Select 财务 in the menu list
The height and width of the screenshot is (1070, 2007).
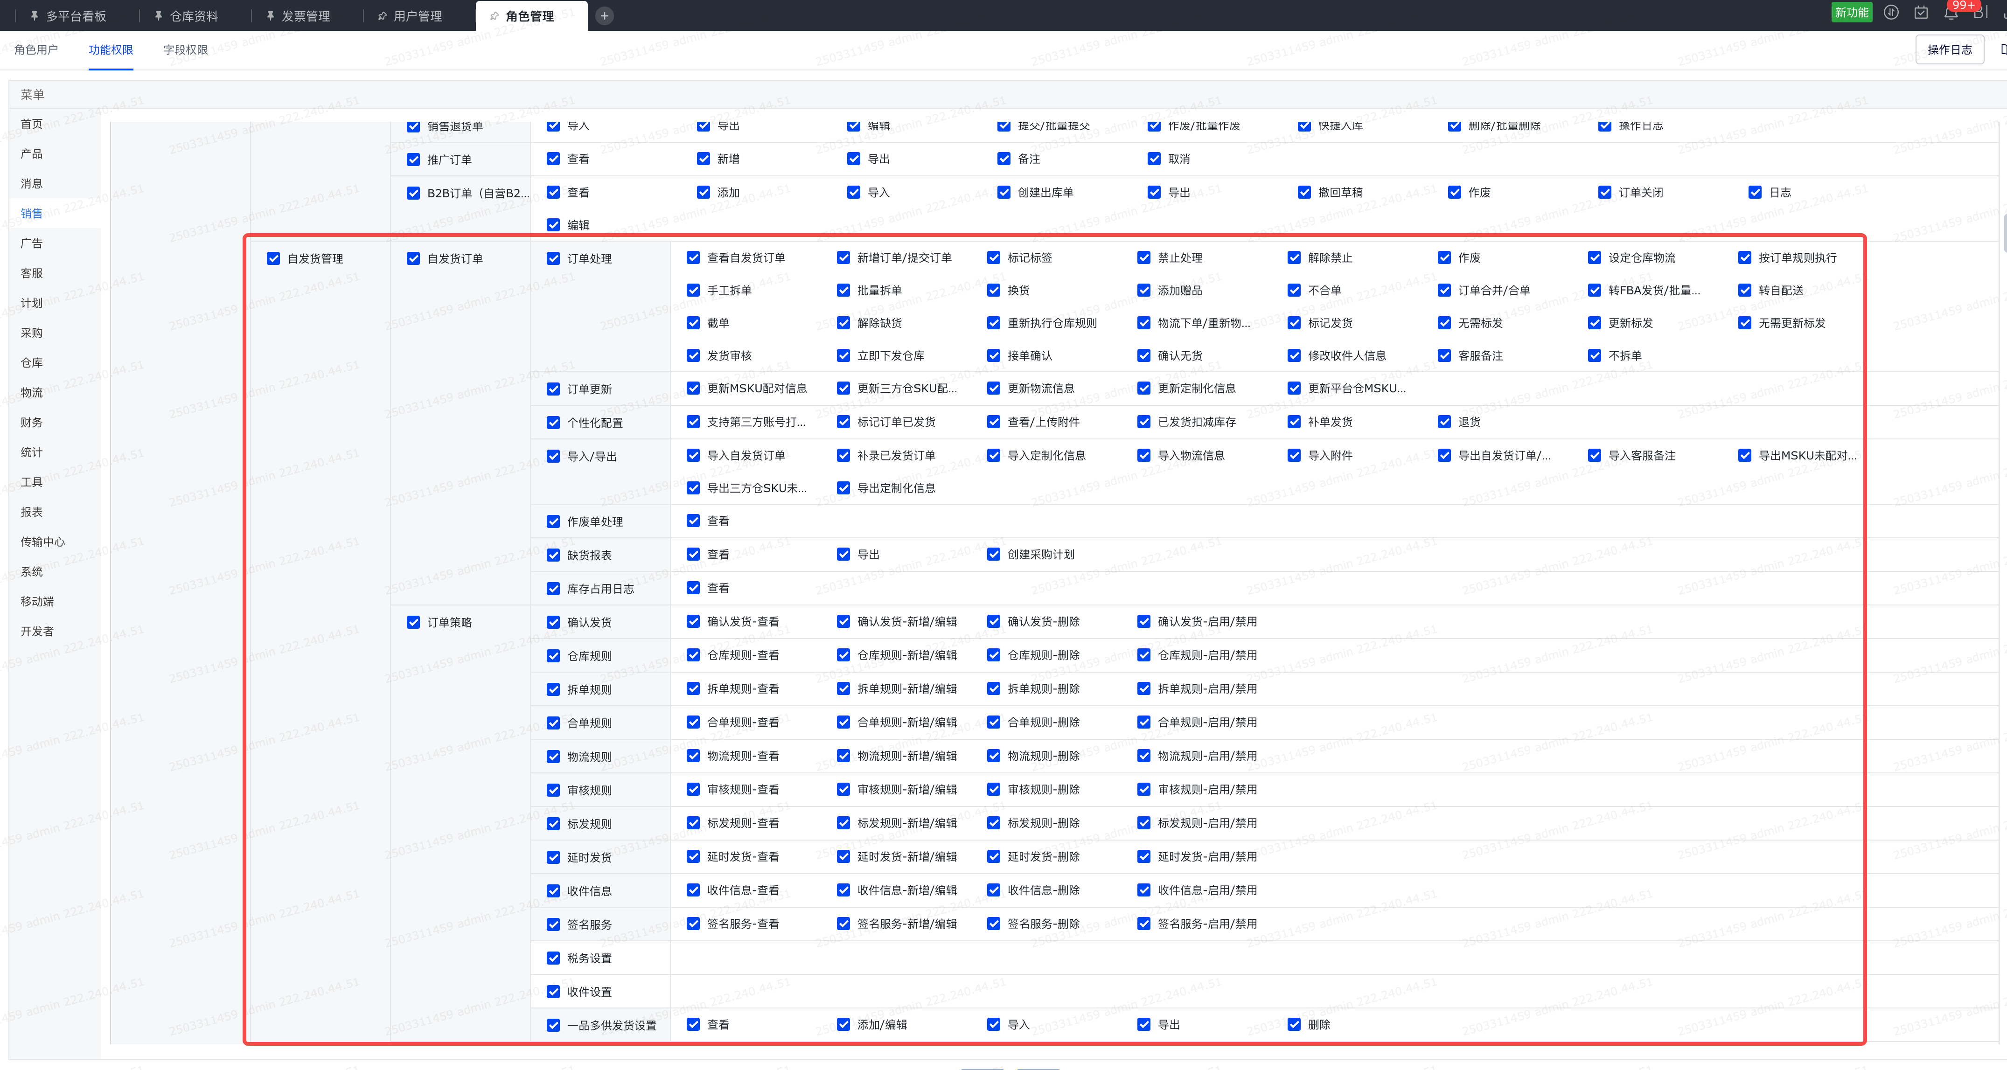[32, 422]
